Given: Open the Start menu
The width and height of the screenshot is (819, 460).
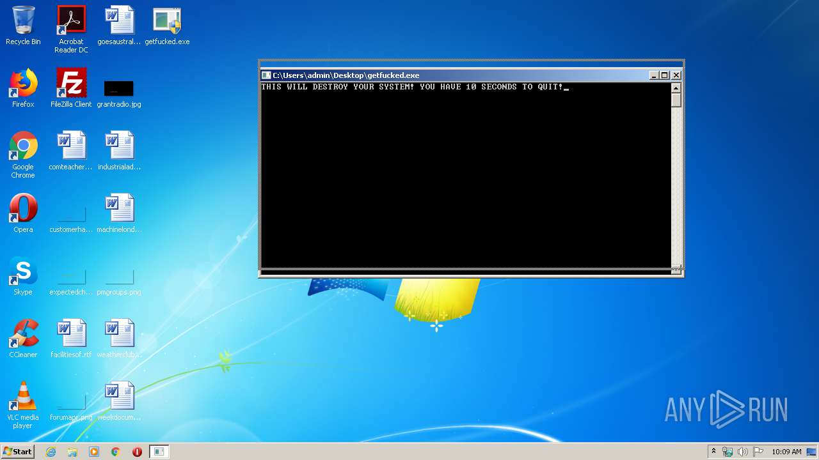Looking at the screenshot, I should 17,452.
